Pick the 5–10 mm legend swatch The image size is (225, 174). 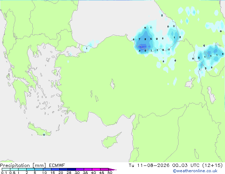pyautogui.click(x=39, y=169)
